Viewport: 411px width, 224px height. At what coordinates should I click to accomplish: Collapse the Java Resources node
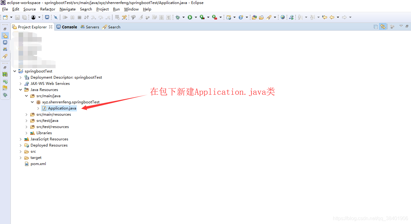click(21, 90)
